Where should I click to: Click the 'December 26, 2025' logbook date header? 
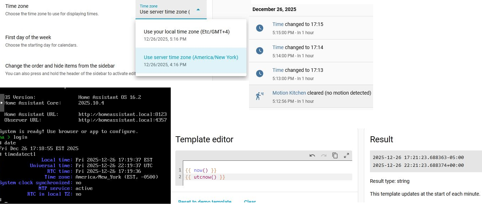274,10
